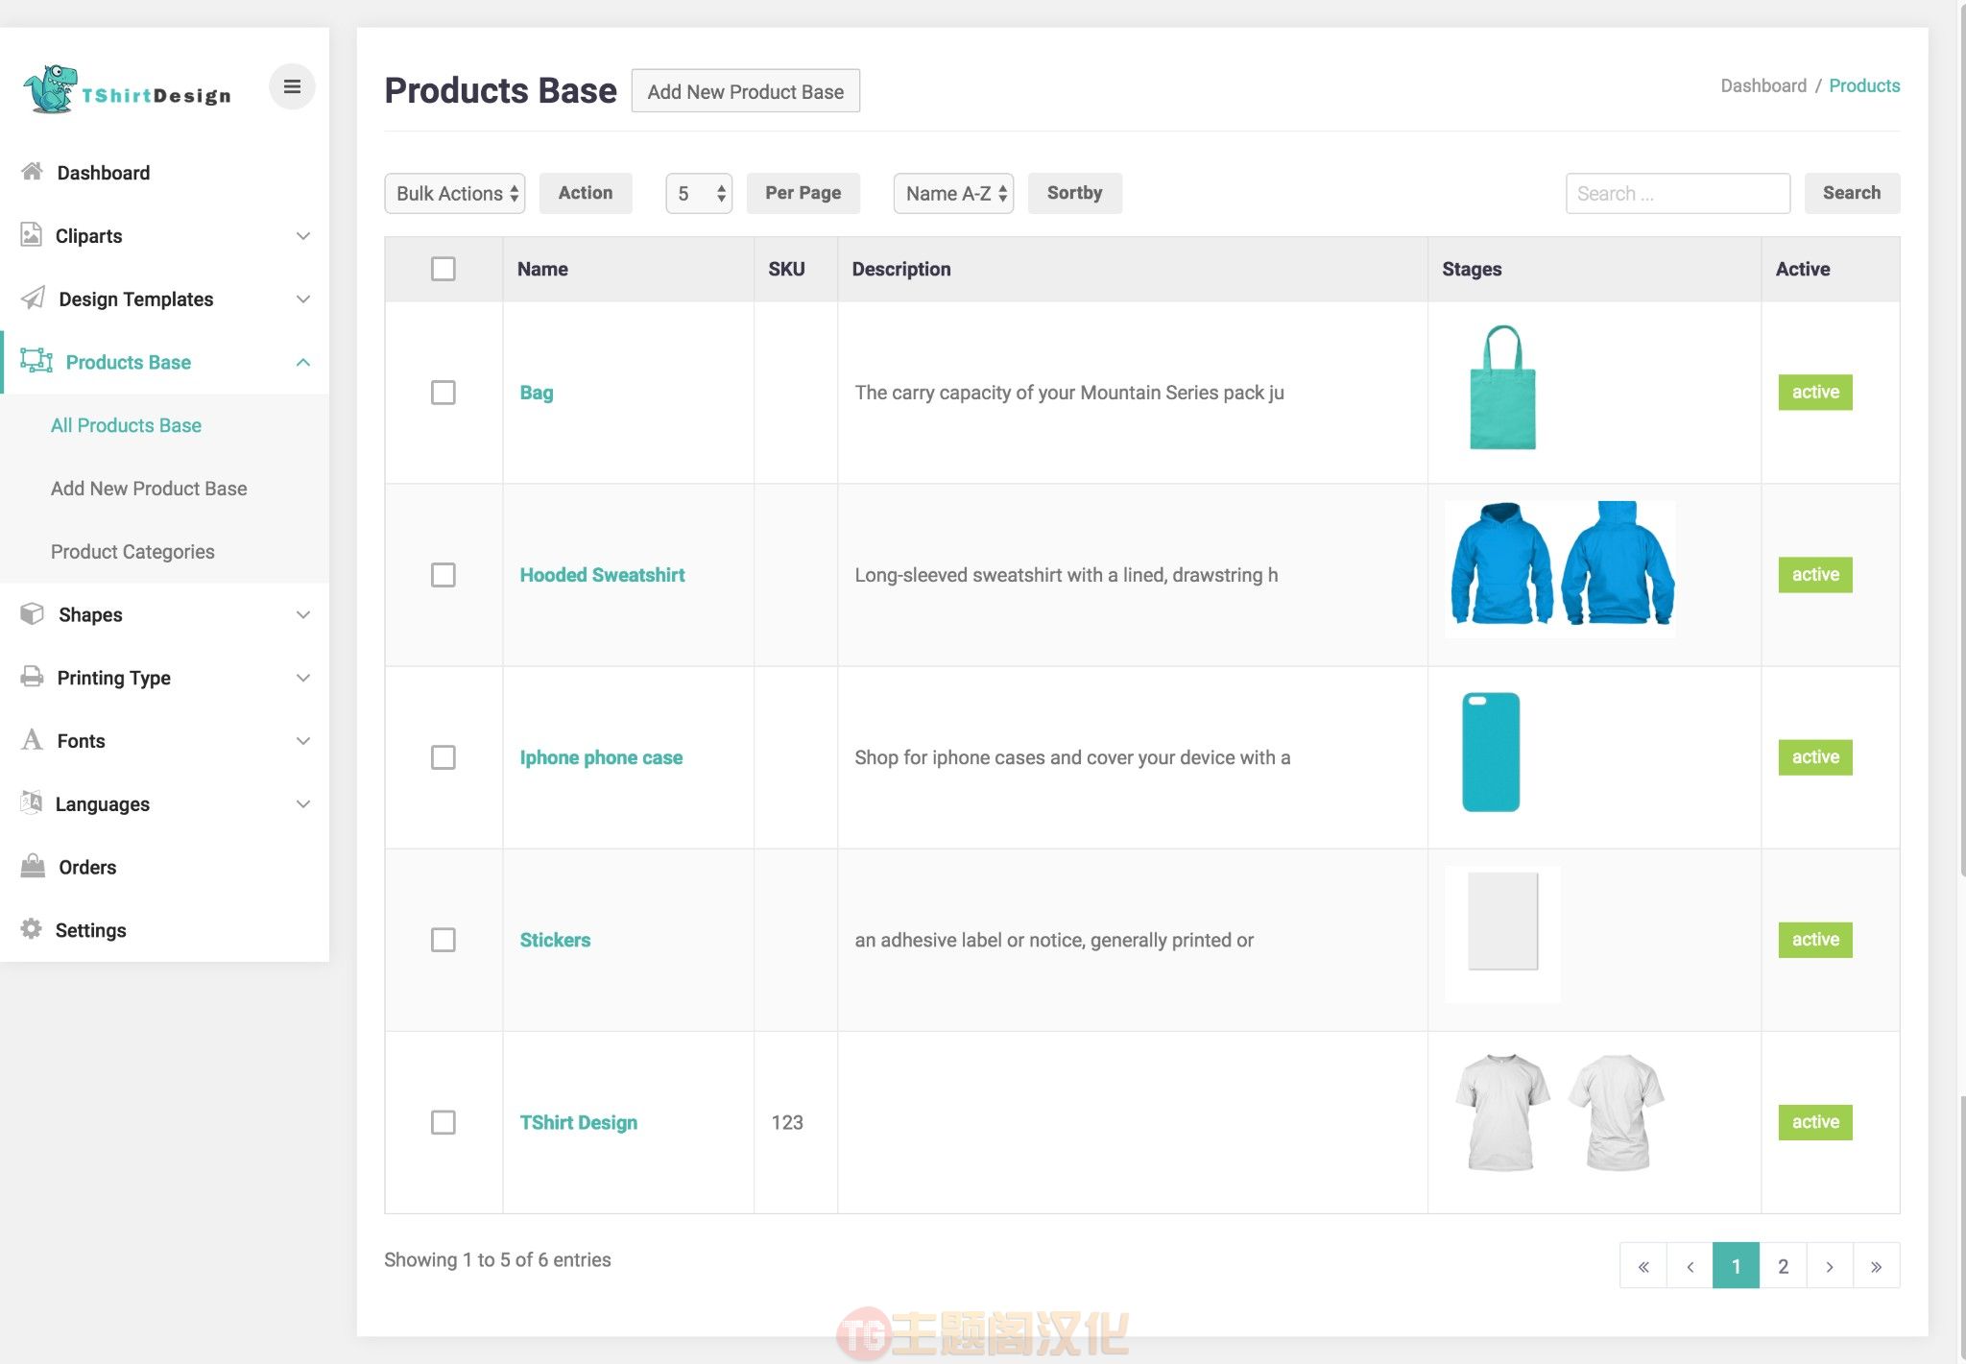Tick the select-all checkbox in table header
Image resolution: width=1966 pixels, height=1364 pixels.
coord(444,269)
